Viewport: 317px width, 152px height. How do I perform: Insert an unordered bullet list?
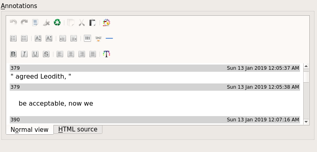click(24, 38)
